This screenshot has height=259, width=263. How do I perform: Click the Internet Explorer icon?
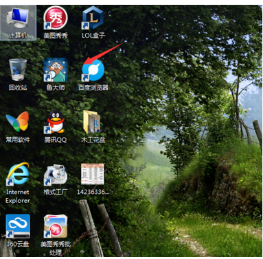pyautogui.click(x=18, y=173)
